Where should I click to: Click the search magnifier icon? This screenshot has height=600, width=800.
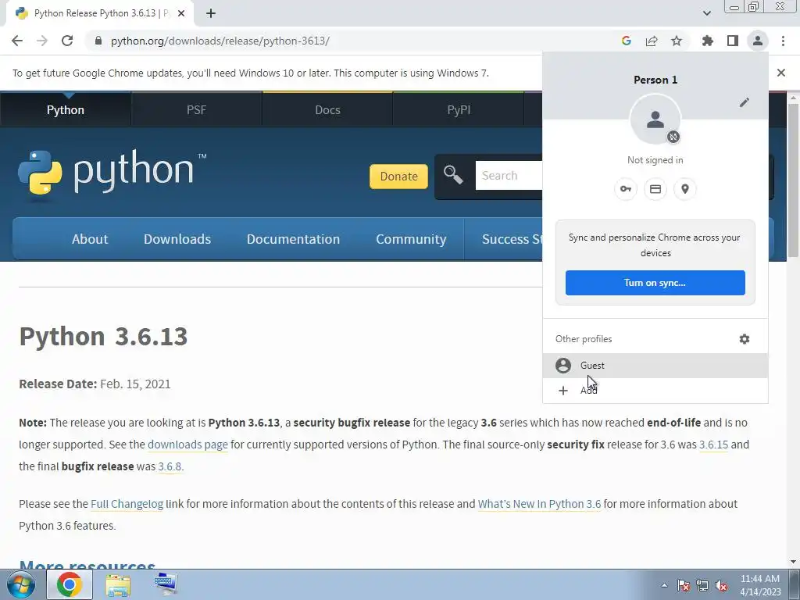pyautogui.click(x=452, y=175)
